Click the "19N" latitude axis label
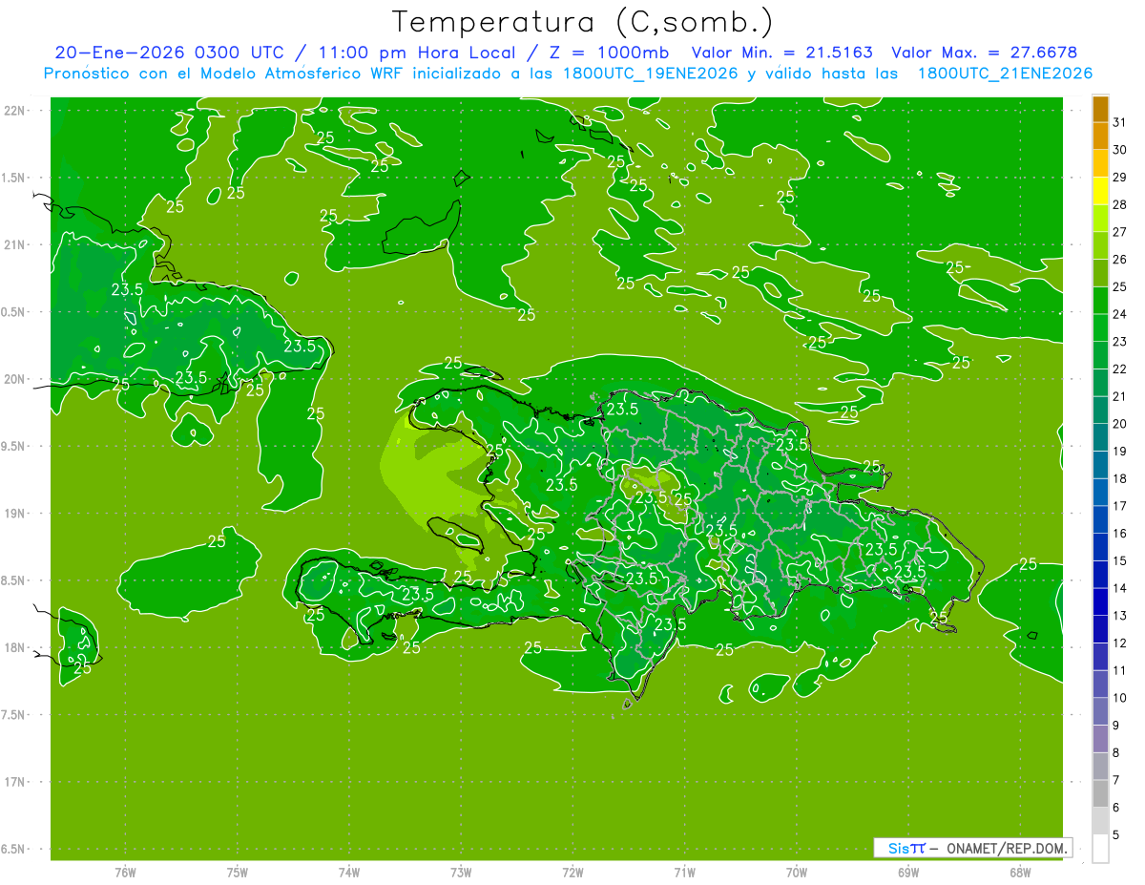1145x885 pixels. point(13,513)
